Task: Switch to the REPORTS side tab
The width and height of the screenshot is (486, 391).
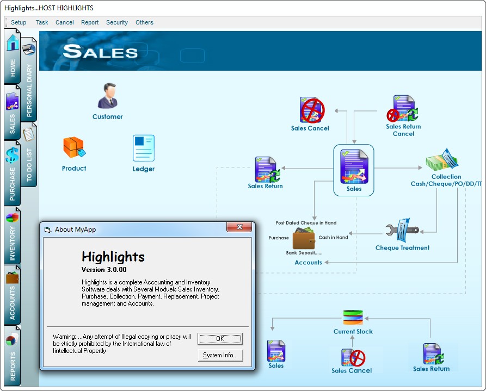Action: (x=13, y=356)
